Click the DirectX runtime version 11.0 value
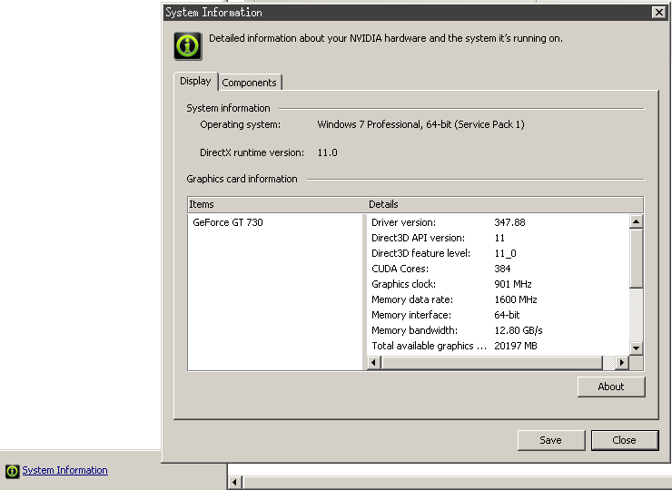The height and width of the screenshot is (490, 672). pos(328,152)
